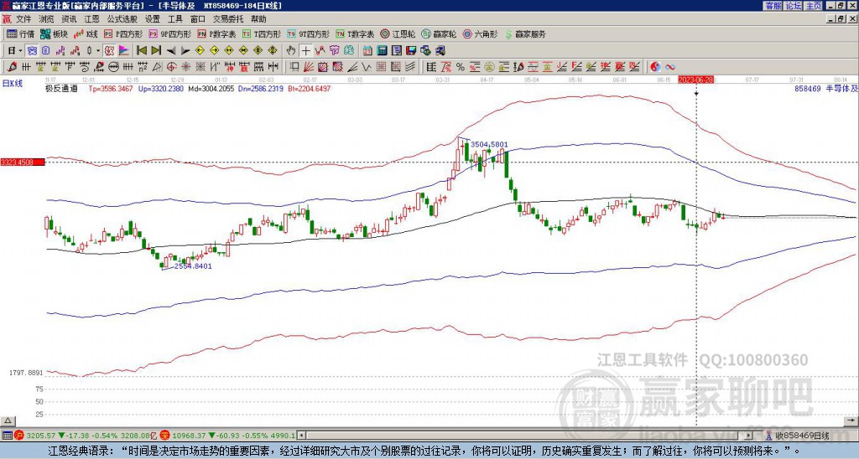Click the red floppy disk save icon
The image size is (859, 459).
(411, 51)
